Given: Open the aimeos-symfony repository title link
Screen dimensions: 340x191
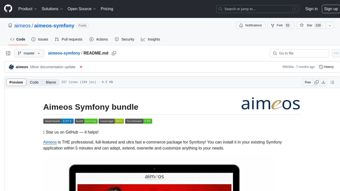Looking at the screenshot, I should (54, 25).
